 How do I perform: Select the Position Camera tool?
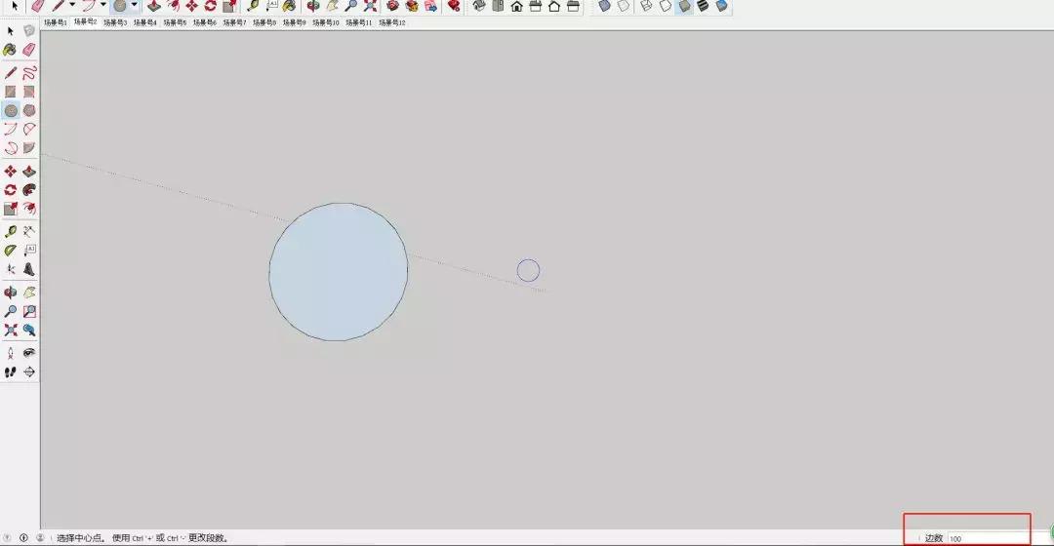coord(10,353)
